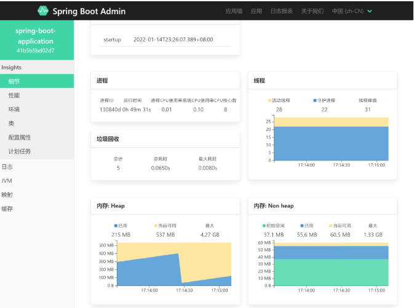The height and width of the screenshot is (308, 414).
Task: Click live threads value 28
Action: pyautogui.click(x=279, y=109)
